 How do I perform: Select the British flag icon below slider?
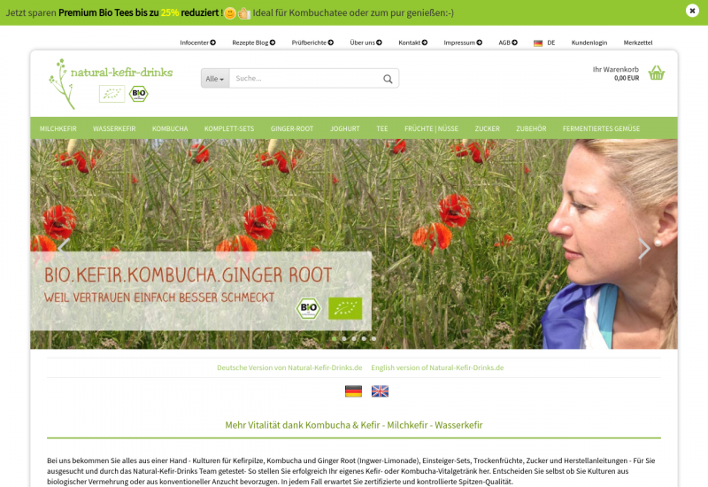point(380,390)
